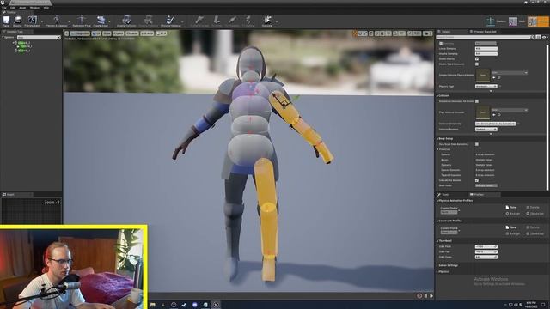Open the Preview Mesh toolbar icon

point(33,21)
